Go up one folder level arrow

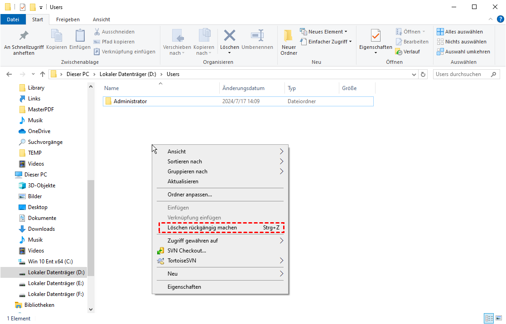(x=43, y=74)
